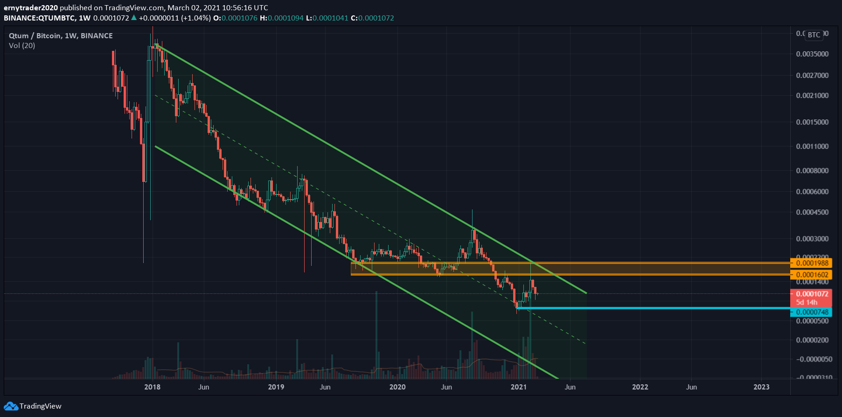Click the +0.0000011 (+1.04%) change value
The width and height of the screenshot is (842, 417).
click(x=175, y=18)
